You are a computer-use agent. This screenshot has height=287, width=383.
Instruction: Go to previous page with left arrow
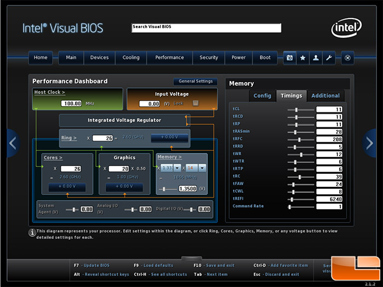(12, 143)
